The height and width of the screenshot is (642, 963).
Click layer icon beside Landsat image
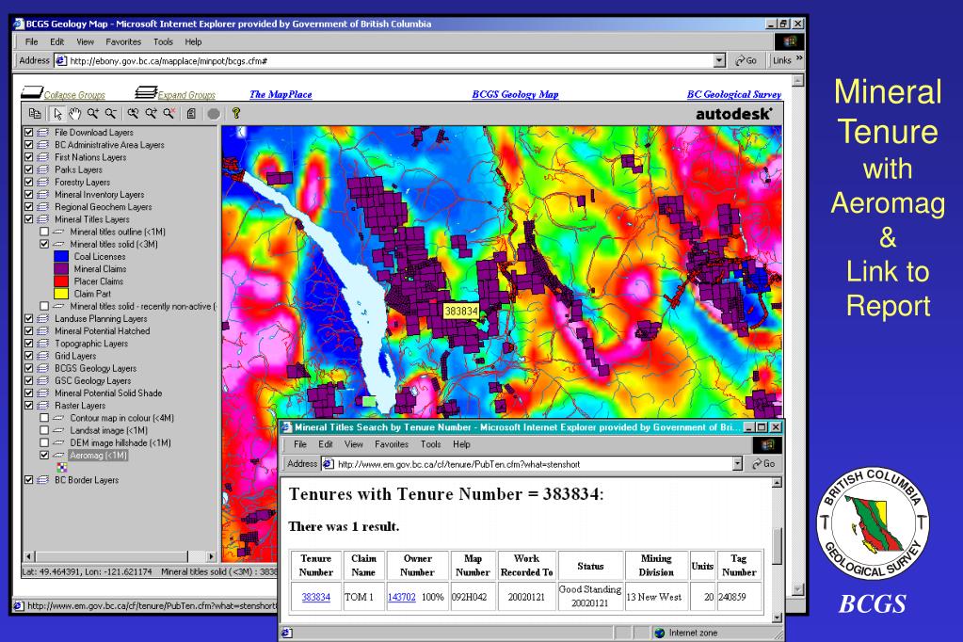coord(58,430)
